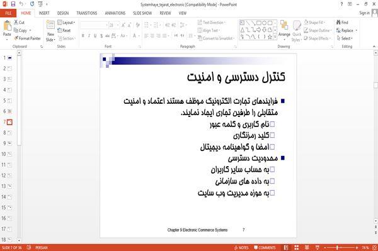Open COMMENTS pane from status bar
The height and width of the screenshot is (251, 378).
[x=265, y=248]
